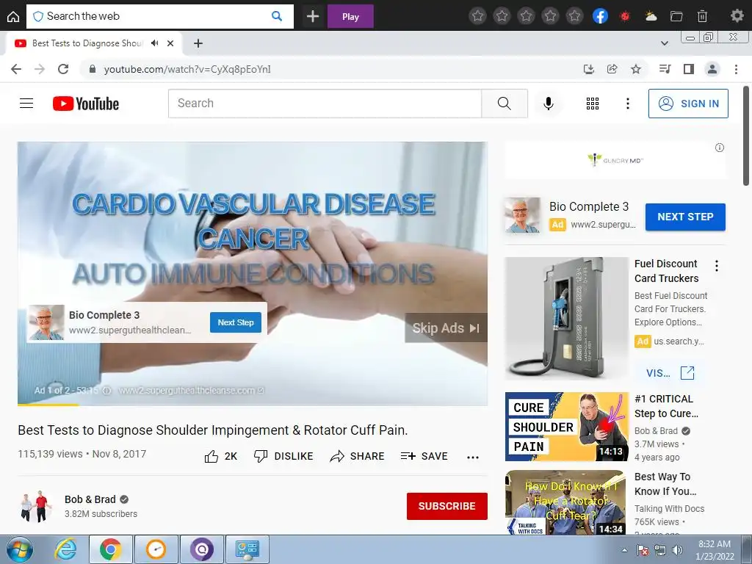Open the weather shortcut icon
The height and width of the screenshot is (564, 752).
[x=651, y=16]
